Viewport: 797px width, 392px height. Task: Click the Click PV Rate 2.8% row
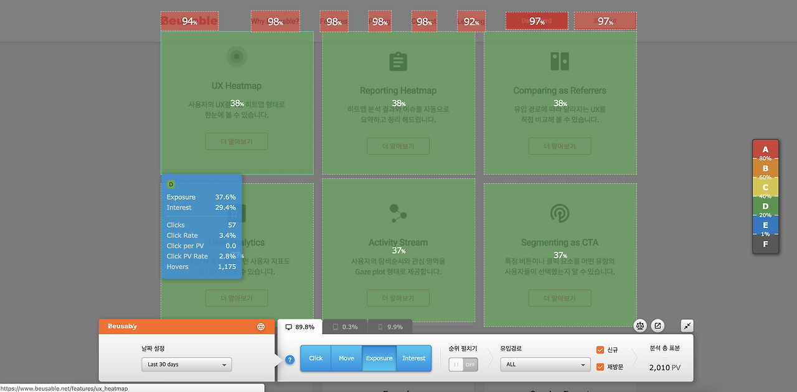(x=201, y=256)
